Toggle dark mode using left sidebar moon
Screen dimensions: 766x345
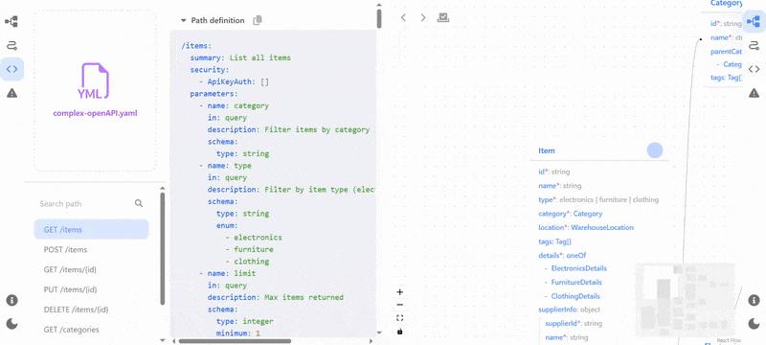11,324
